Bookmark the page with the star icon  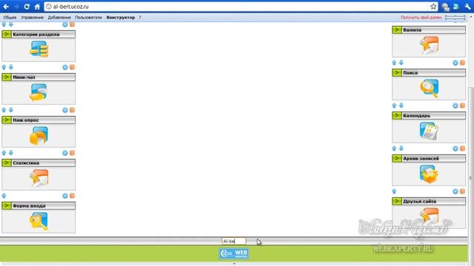pyautogui.click(x=433, y=7)
